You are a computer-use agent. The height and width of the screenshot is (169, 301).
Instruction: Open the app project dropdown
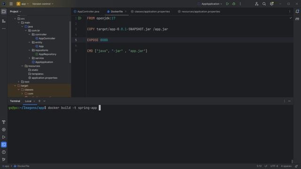click(x=23, y=4)
